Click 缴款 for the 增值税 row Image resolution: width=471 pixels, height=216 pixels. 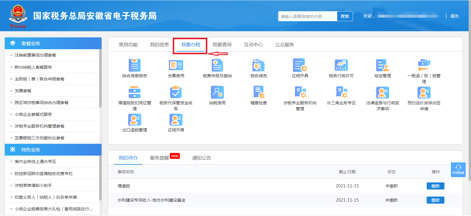(x=436, y=186)
